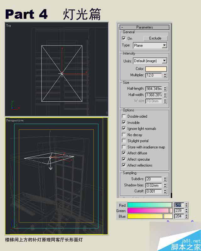Viewport: 201px width, 251px height.
Task: Click the Parameters panel scrollbar thumb
Action: click(x=171, y=195)
